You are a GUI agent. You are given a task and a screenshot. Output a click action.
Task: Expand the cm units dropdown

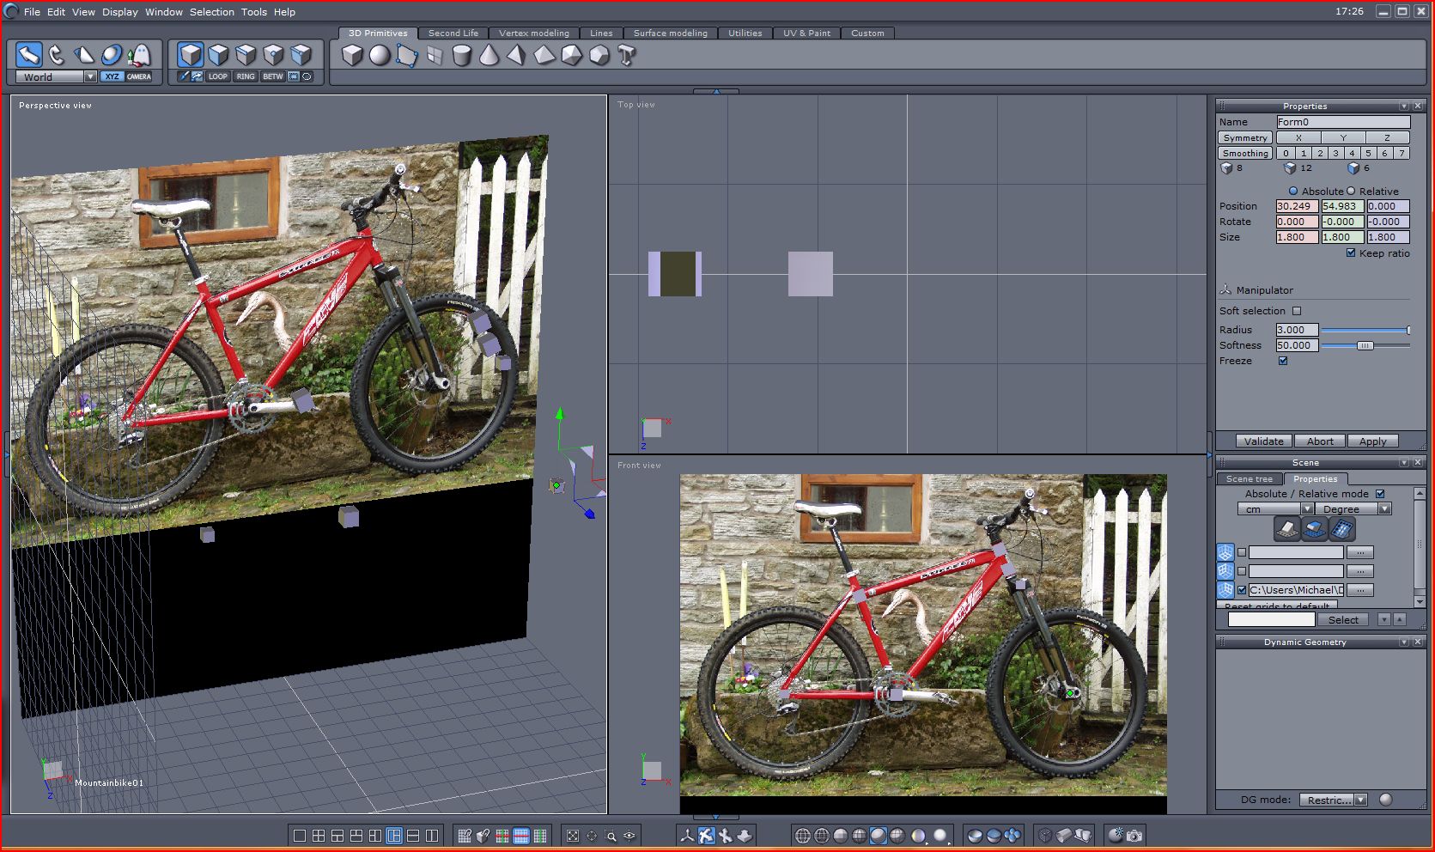click(1307, 508)
